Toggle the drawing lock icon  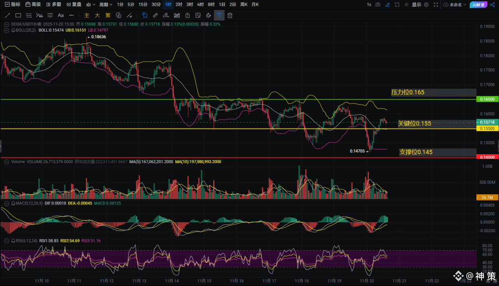[187, 16]
